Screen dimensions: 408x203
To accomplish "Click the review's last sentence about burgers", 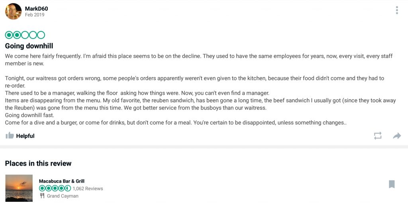I will point(176,123).
